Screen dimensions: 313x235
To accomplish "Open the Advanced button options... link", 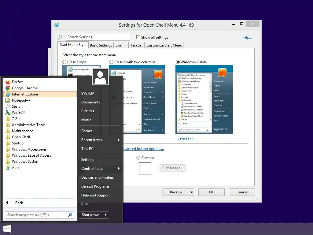I will tap(144, 149).
